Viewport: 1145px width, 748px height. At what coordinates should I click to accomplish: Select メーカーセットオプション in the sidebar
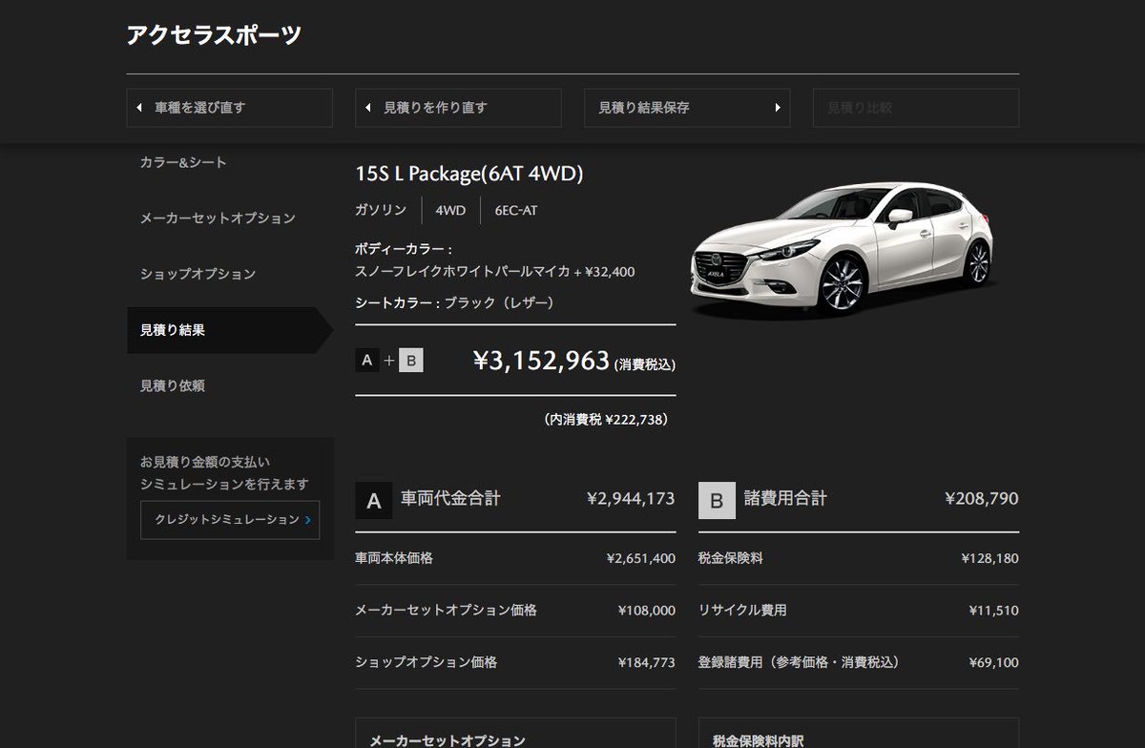(x=218, y=218)
